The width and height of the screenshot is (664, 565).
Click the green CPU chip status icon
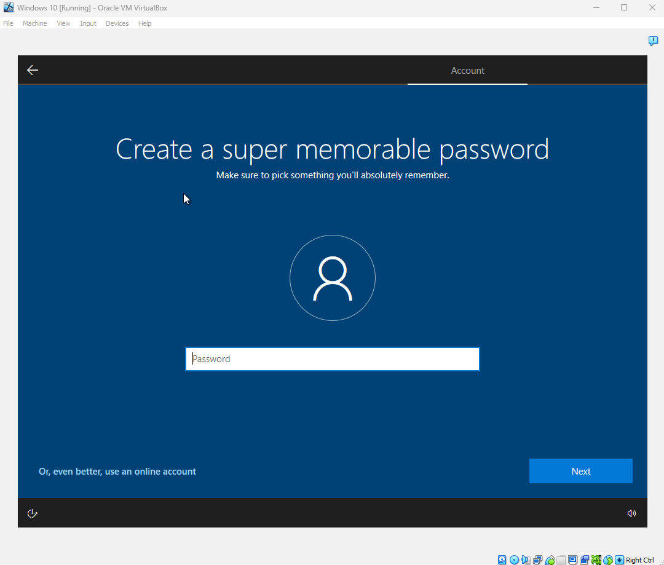pos(596,560)
